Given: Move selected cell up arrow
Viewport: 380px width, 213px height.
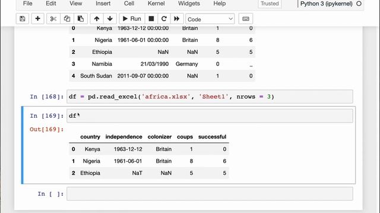Looking at the screenshot, I should (97, 18).
